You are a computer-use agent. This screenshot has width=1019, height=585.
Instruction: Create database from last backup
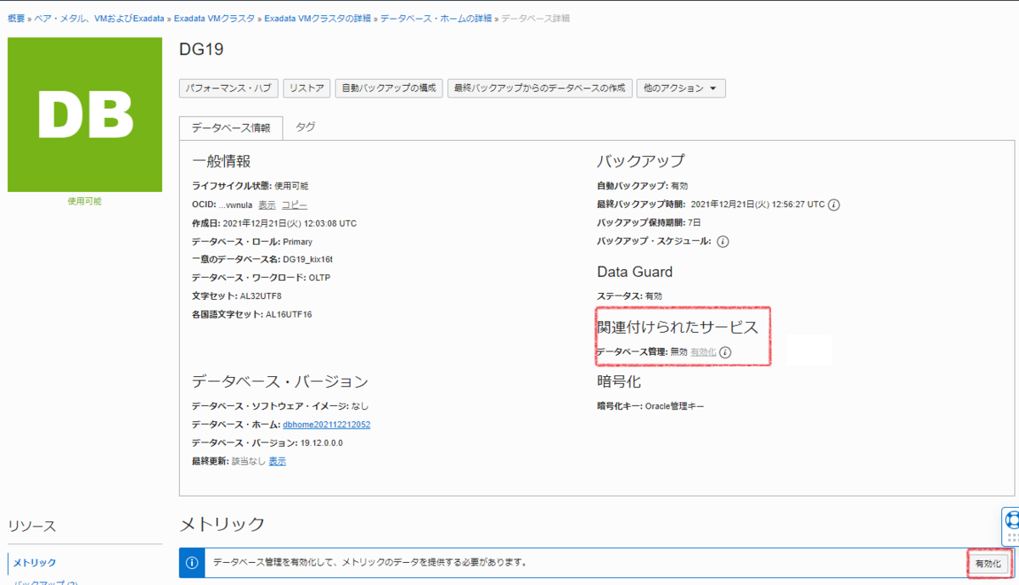pyautogui.click(x=539, y=87)
